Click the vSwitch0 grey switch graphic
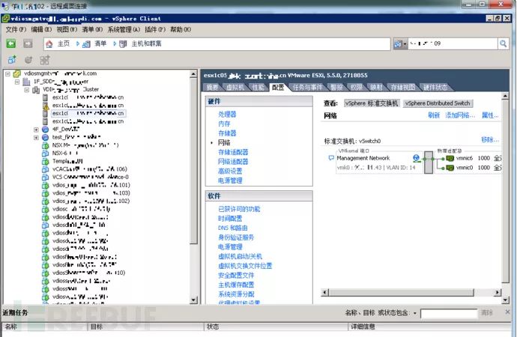 point(429,163)
